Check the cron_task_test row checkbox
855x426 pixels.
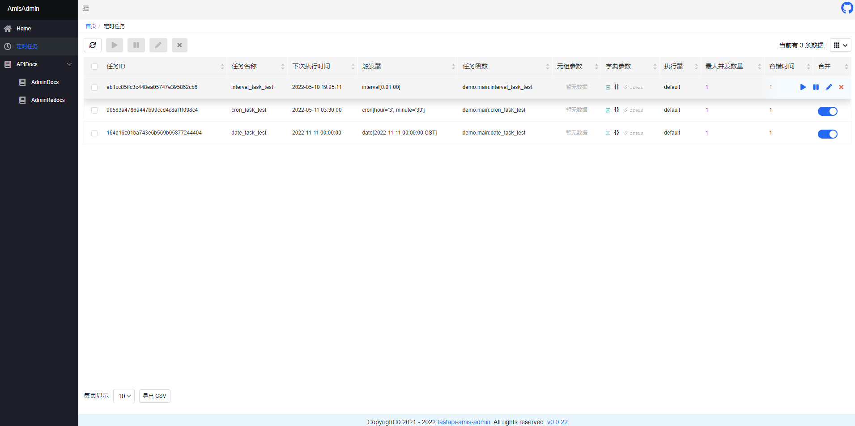(x=94, y=110)
